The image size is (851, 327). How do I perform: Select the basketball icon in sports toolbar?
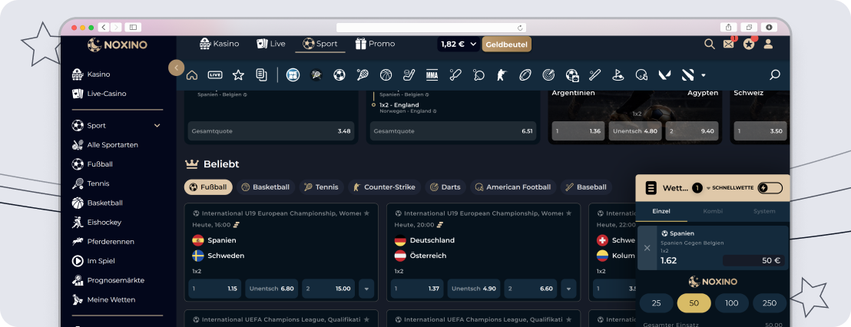[386, 74]
